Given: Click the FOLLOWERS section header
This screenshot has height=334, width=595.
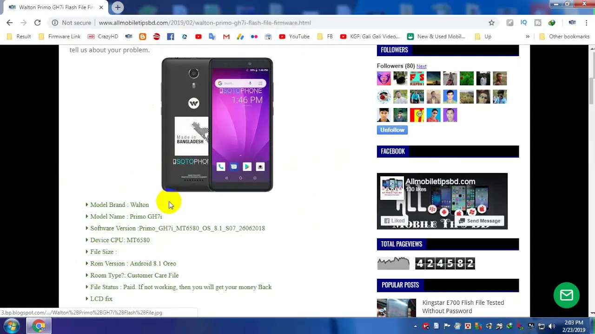Looking at the screenshot, I should pyautogui.click(x=448, y=50).
